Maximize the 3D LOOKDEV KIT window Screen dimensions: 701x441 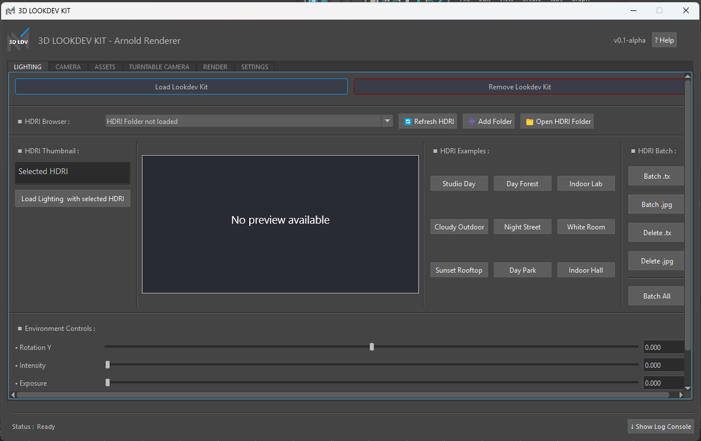coord(659,10)
